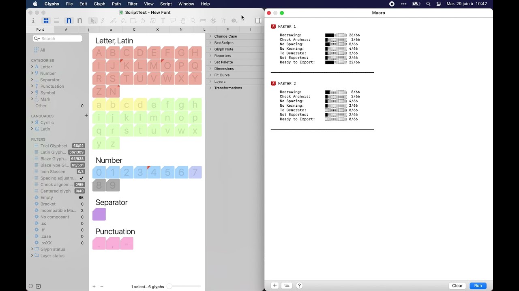Screen dimensions: 519x291
Task: Expand the Cyrillic language group
Action: tap(32, 122)
